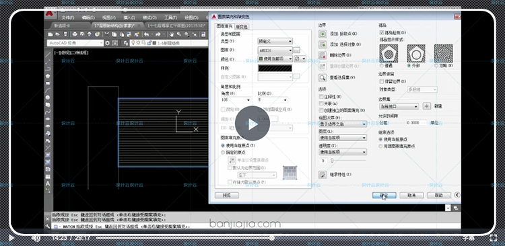The image size is (505, 246).
Task: Open the Edit (编辑) menu
Action: [x=88, y=17]
